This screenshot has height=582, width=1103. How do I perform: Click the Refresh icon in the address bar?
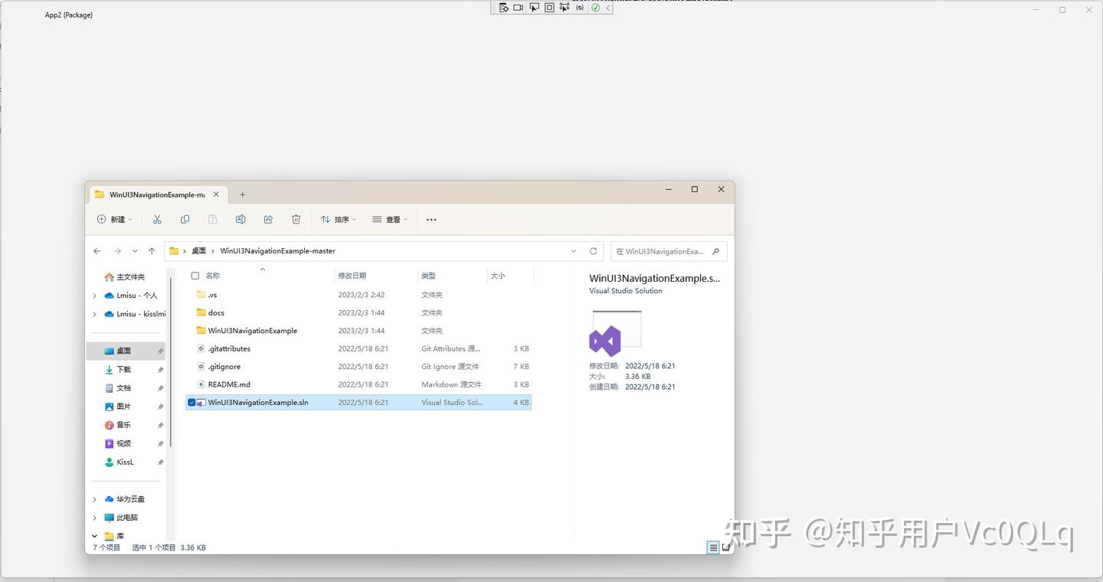pos(593,250)
